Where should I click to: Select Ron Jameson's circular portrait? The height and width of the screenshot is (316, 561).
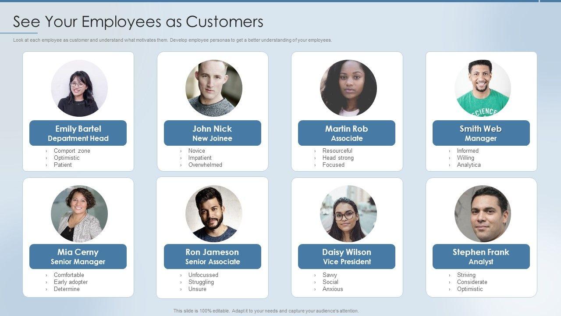pos(214,214)
